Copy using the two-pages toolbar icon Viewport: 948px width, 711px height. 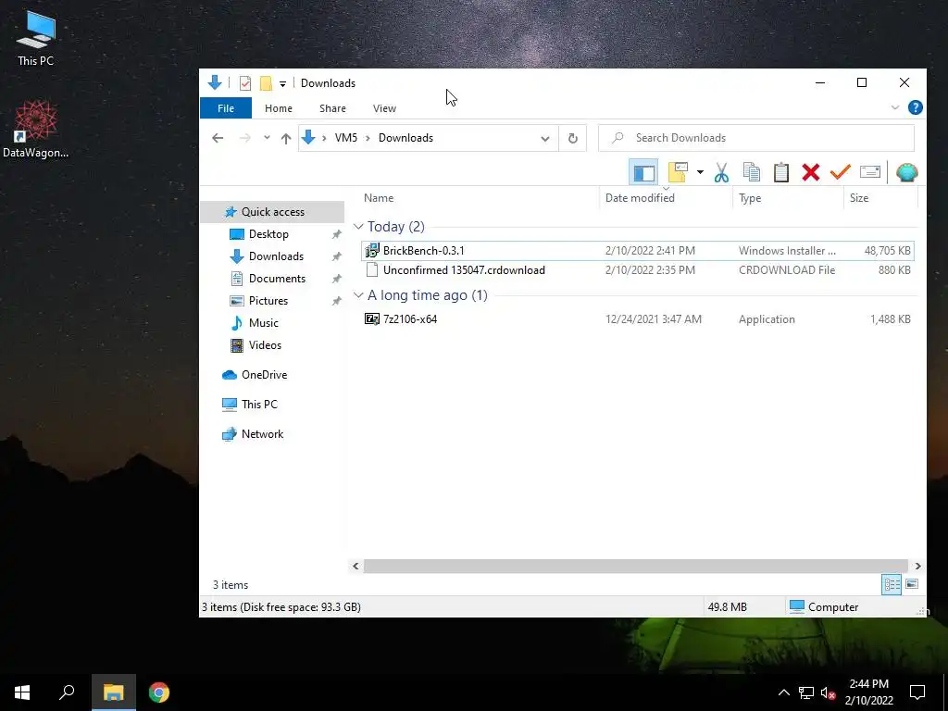(x=752, y=173)
